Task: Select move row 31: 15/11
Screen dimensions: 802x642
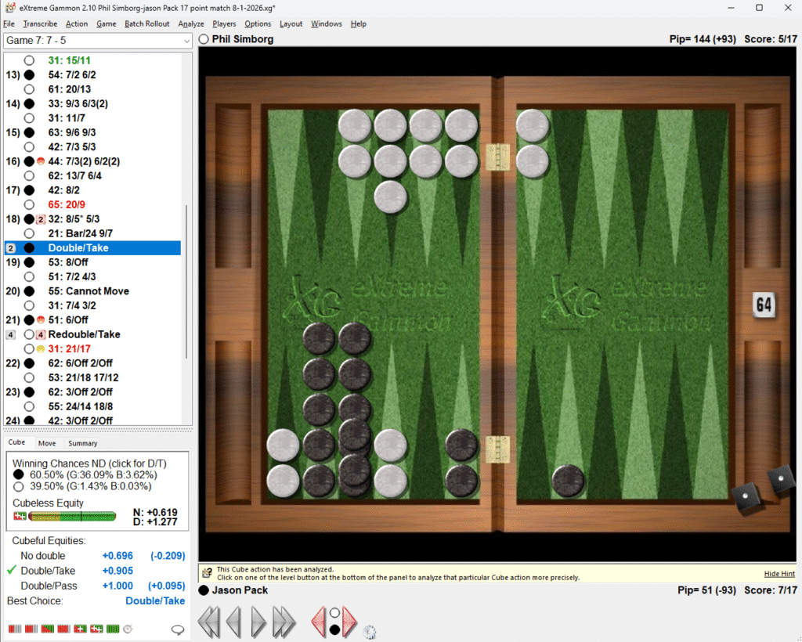Action: (x=92, y=60)
